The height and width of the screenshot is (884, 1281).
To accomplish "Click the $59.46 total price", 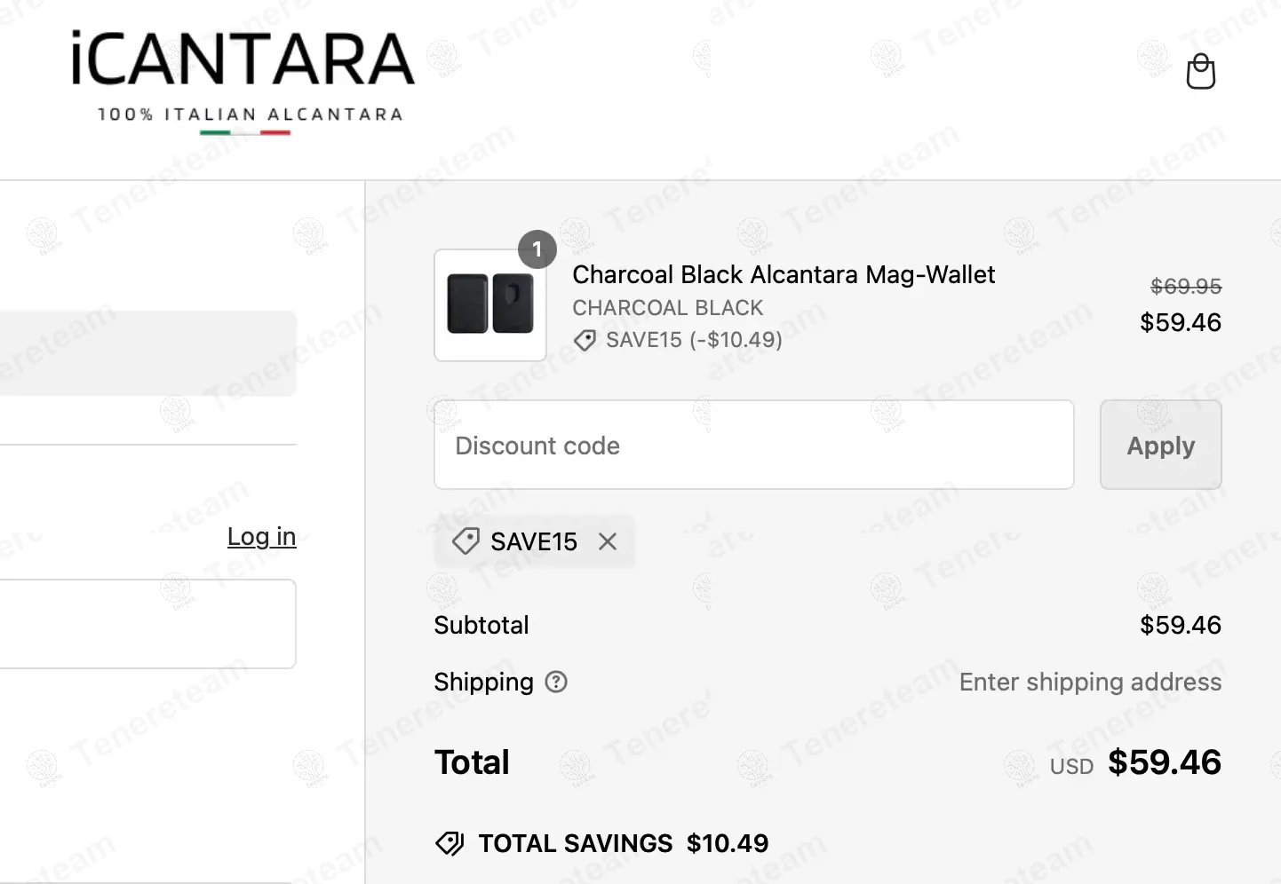I will point(1165,762).
